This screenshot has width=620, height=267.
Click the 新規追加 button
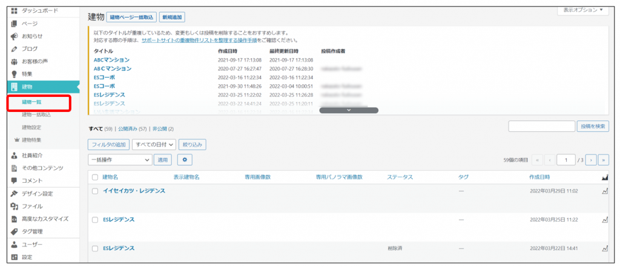point(173,17)
